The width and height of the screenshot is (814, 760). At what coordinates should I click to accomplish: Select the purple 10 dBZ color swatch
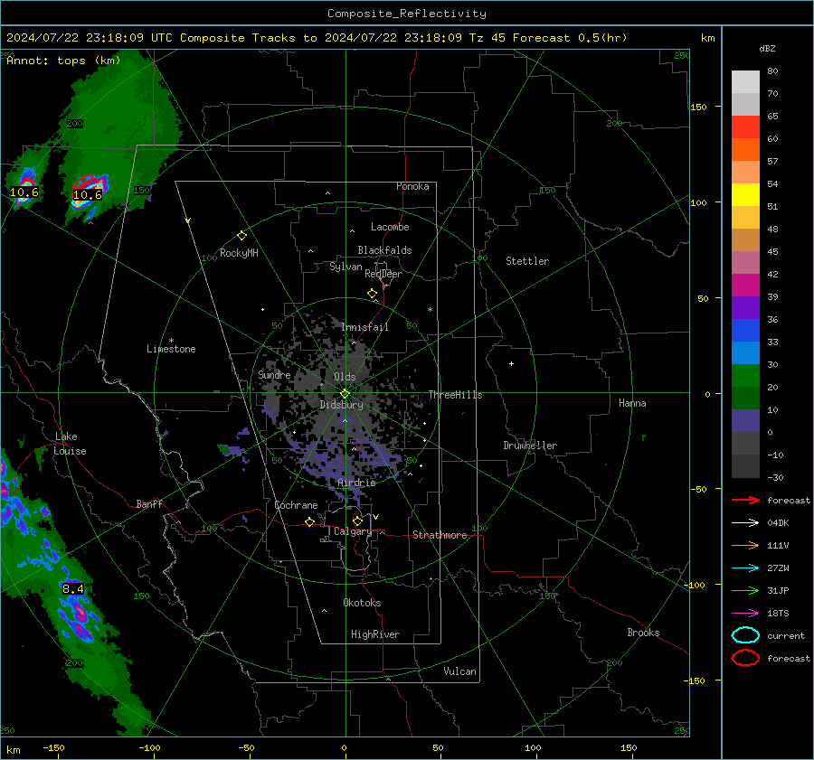click(x=745, y=421)
